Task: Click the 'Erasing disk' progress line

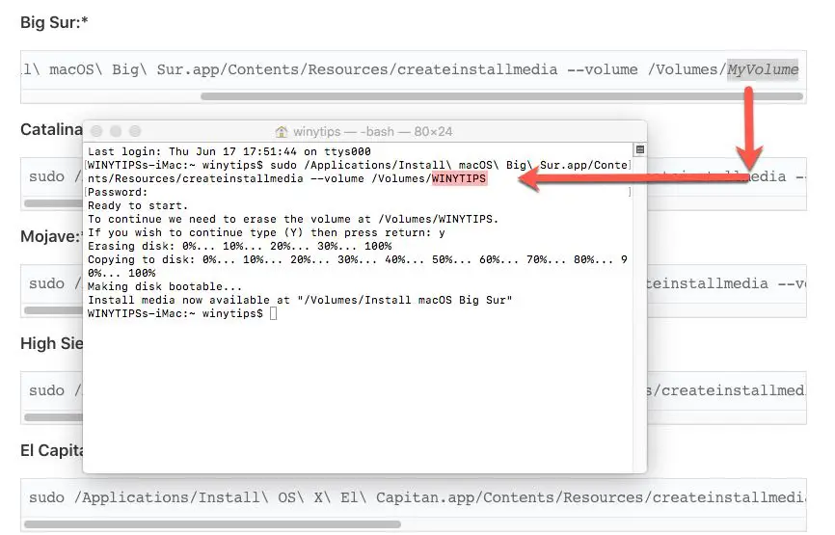Action: pos(240,246)
